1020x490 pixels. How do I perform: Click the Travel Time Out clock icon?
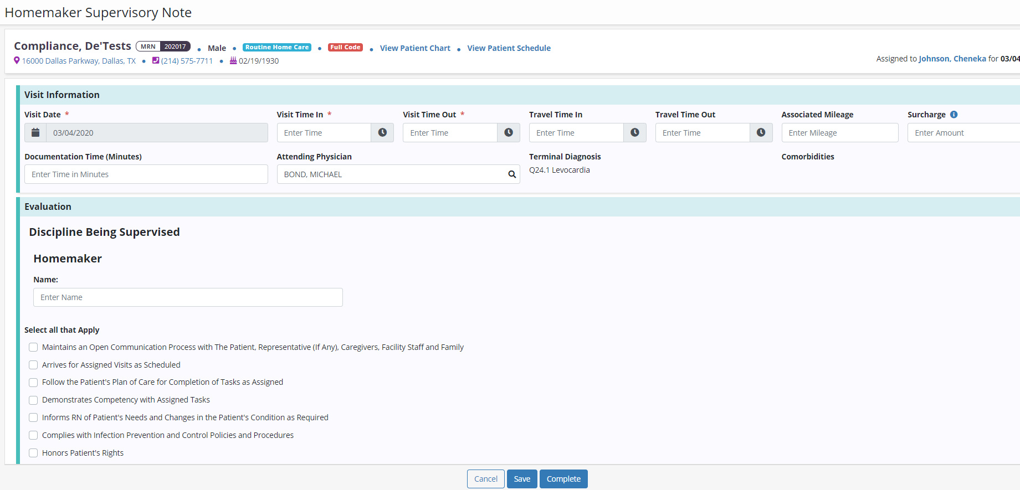tap(761, 133)
